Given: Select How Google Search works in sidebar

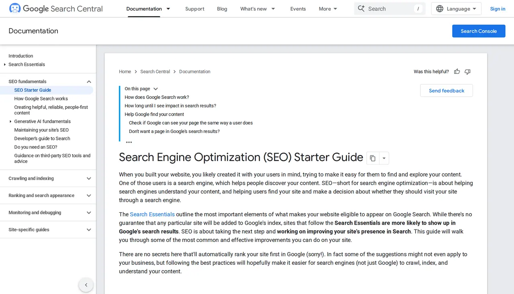Looking at the screenshot, I should tap(41, 99).
